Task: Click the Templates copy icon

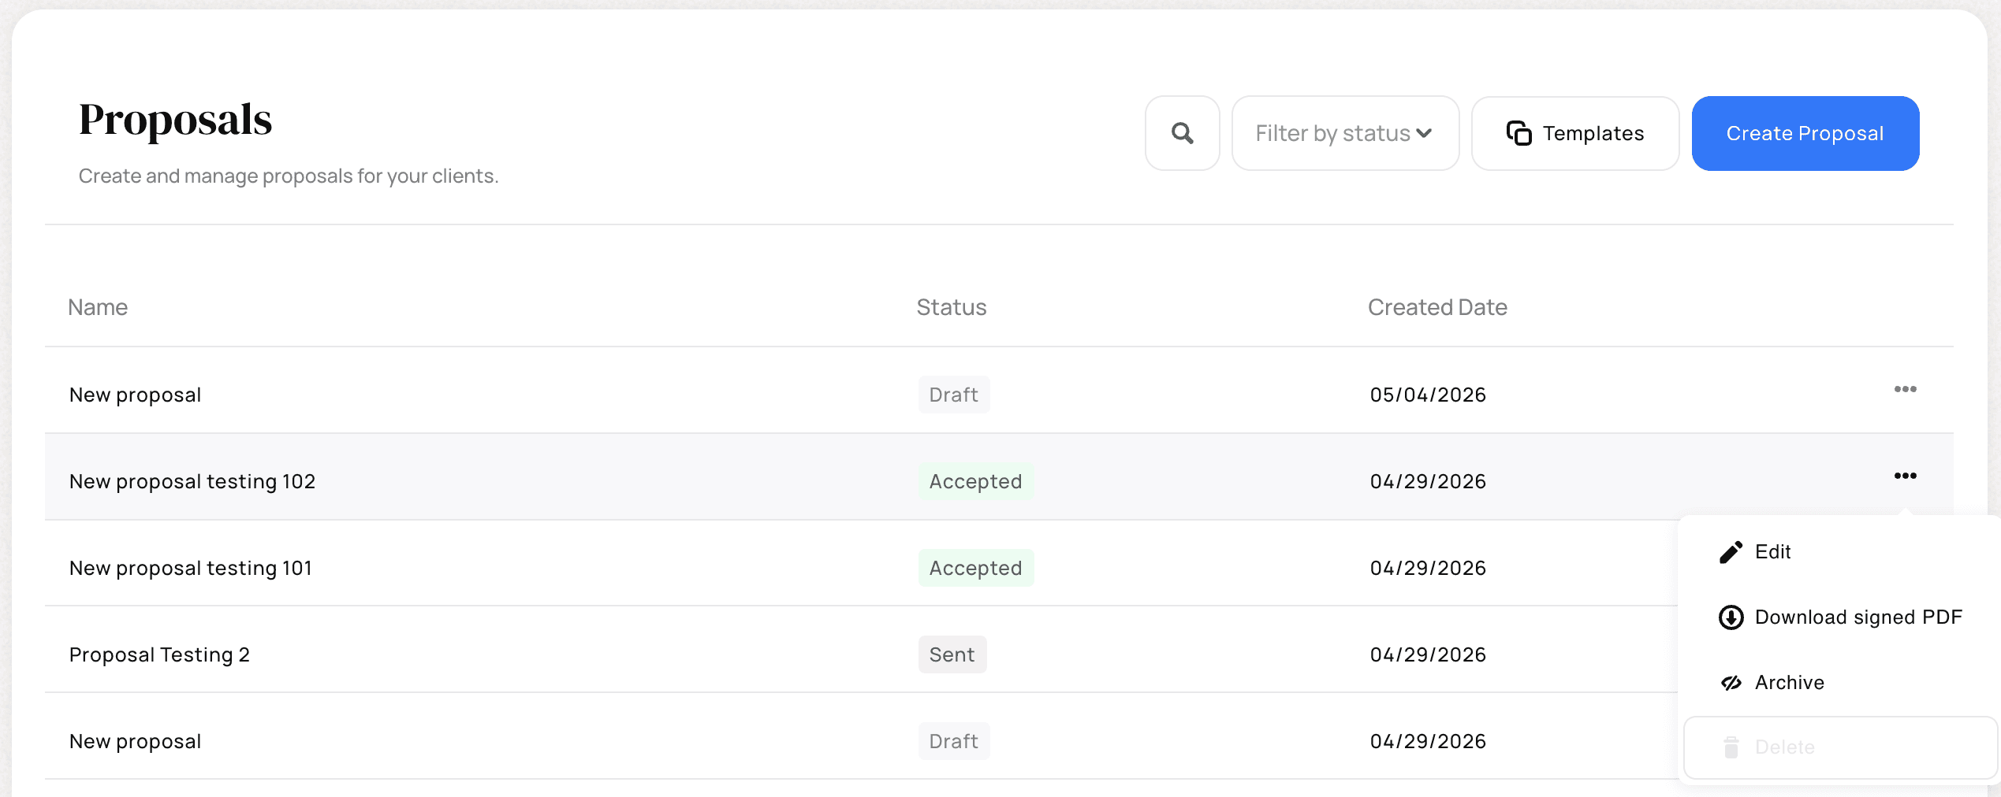Action: pyautogui.click(x=1518, y=133)
